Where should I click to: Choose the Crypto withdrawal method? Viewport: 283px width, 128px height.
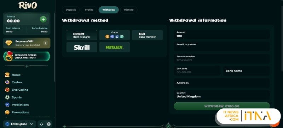coord(115,35)
